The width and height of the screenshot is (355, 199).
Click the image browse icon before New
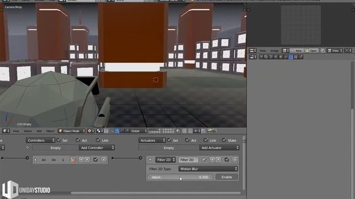pyautogui.click(x=285, y=51)
